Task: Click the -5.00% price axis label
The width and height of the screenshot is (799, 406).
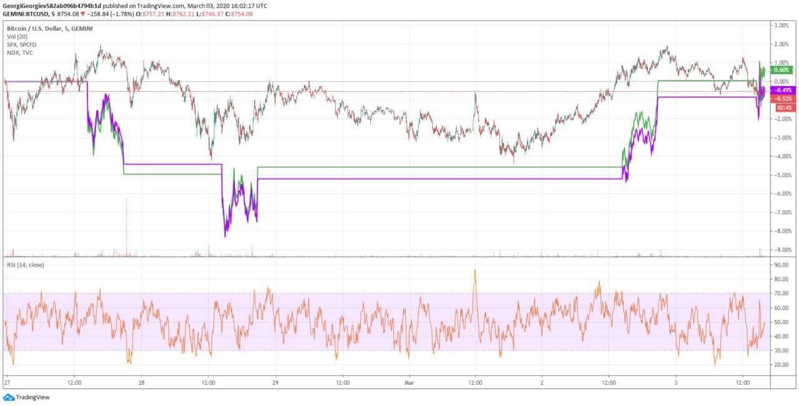Action: [x=782, y=175]
